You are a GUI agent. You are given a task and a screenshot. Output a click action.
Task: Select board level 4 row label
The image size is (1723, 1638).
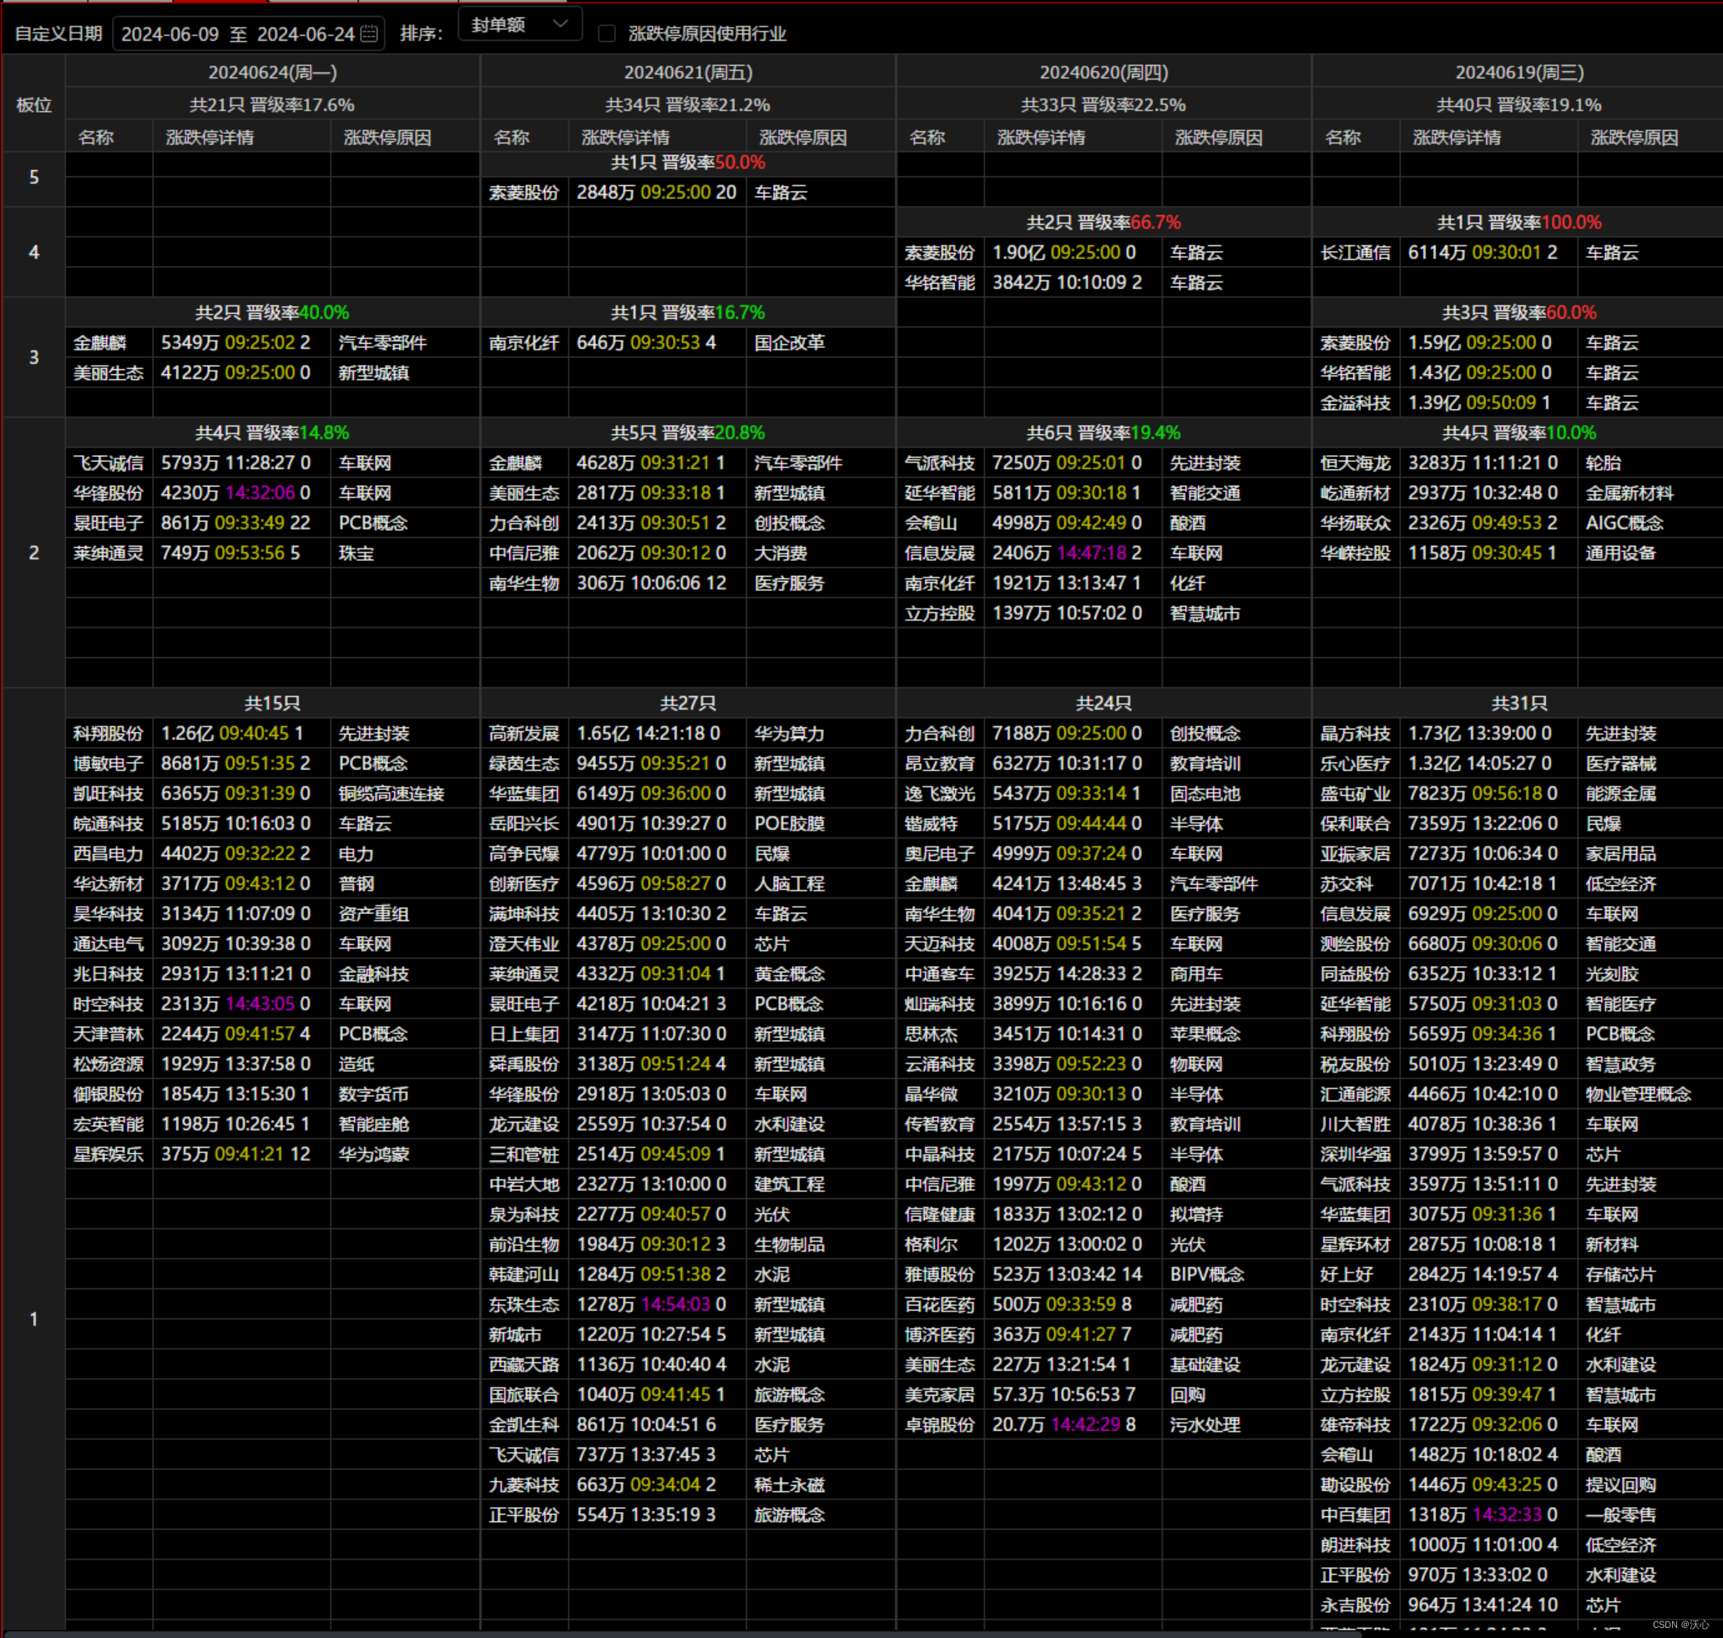(x=34, y=252)
